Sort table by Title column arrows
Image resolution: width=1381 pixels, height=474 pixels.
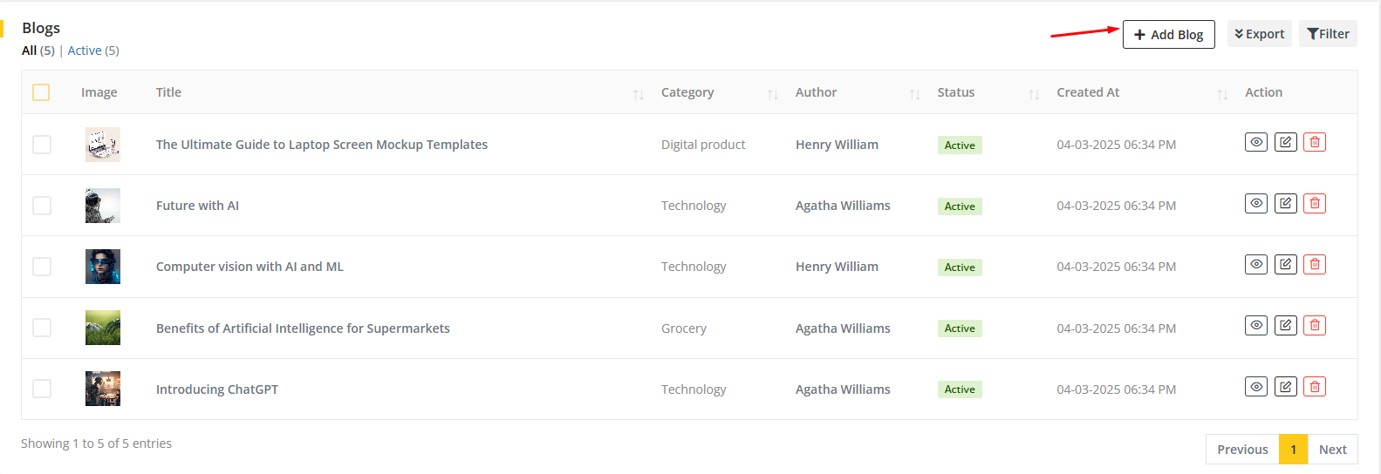[638, 94]
